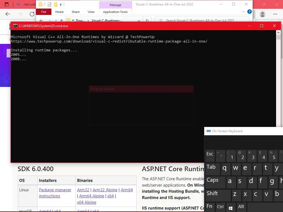The image size is (283, 212).
Task: Click the SDK 6.0.400 heading
Action: pos(36,169)
